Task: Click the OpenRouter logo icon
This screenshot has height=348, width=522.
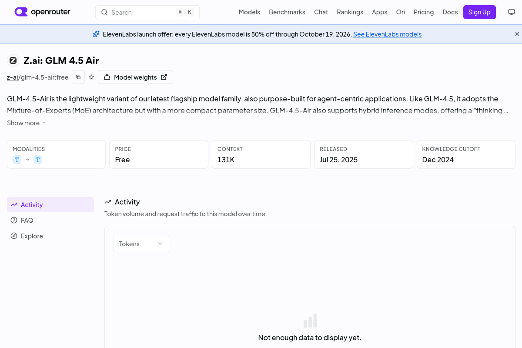Action: [21, 12]
